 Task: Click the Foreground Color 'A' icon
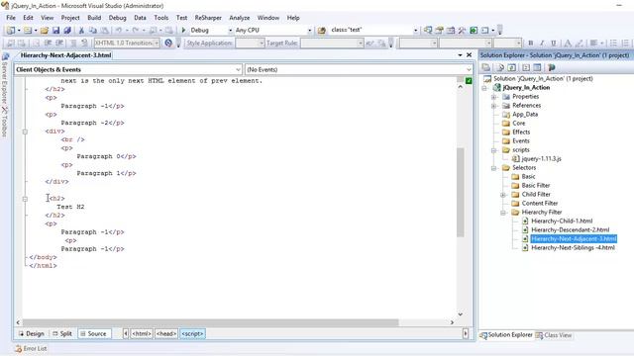click(x=568, y=43)
